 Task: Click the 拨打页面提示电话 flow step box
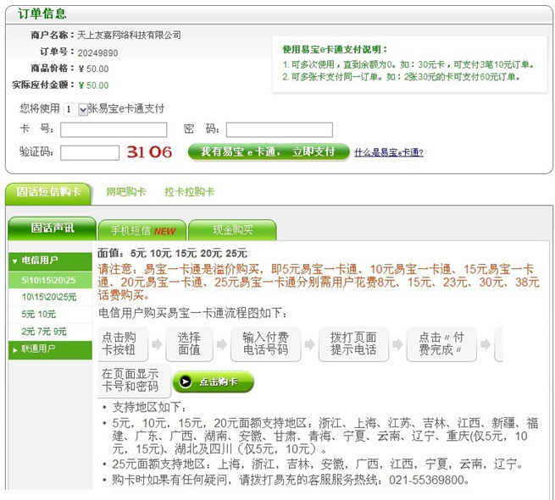coord(353,343)
